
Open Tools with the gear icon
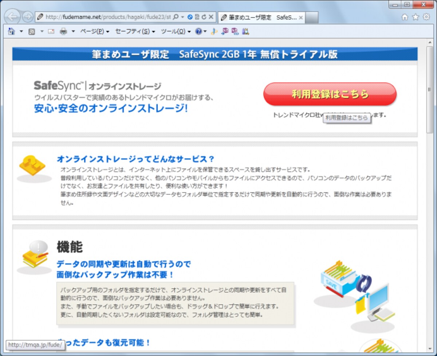tap(426, 17)
